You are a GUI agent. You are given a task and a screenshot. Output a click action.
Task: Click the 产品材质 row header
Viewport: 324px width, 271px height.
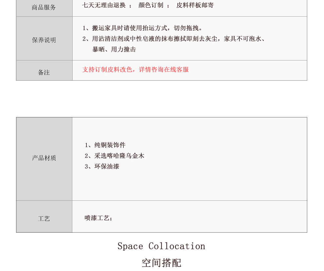[x=44, y=158]
